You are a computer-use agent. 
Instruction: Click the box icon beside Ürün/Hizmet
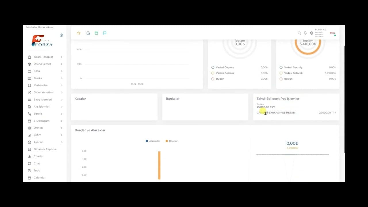29,64
